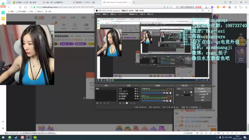Toggle visibility of the 文本 (GDI+) source
This screenshot has height=140, width=249.
click(x=135, y=91)
